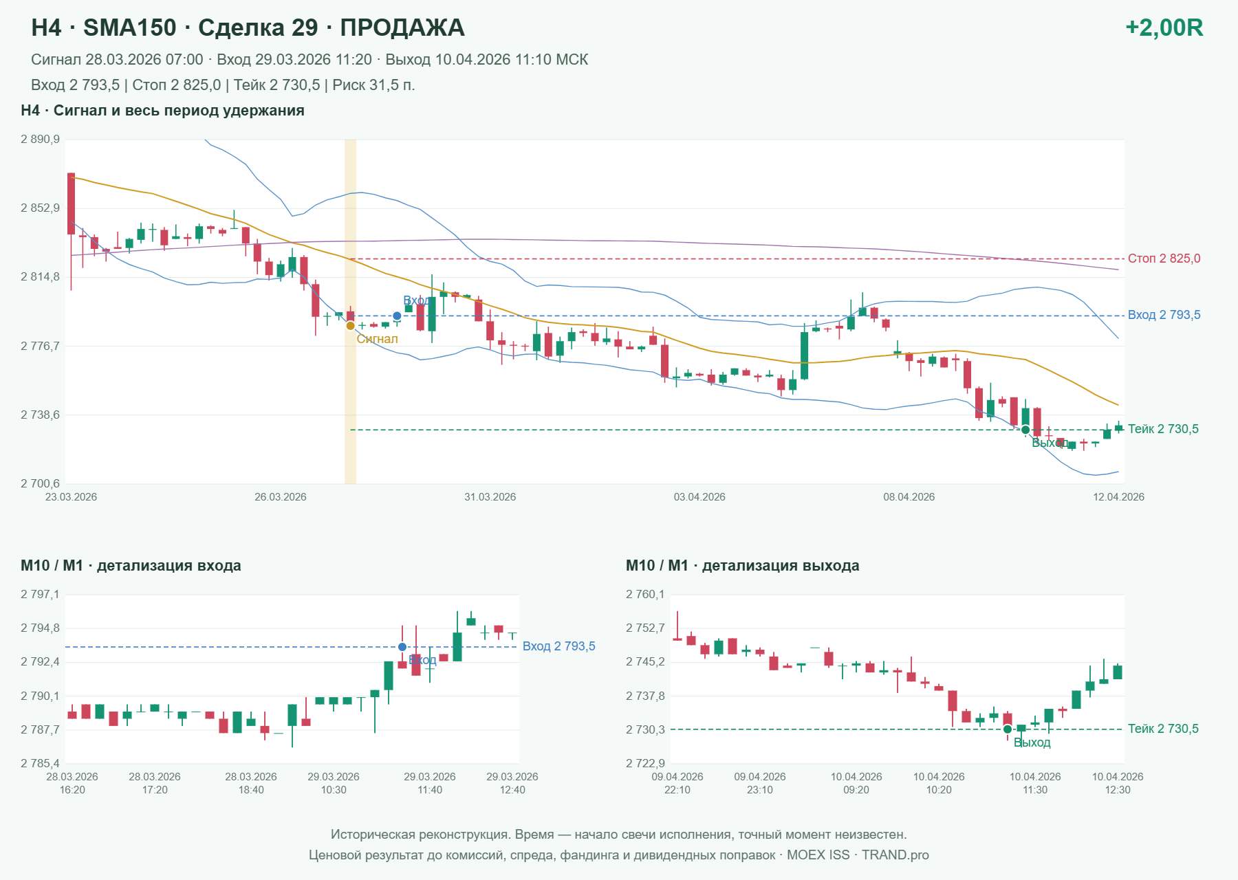Screen dimensions: 1238x880
Task: Click the title H4 · SMA150 · Сделка 29 · ПРОДАЖА
Action: pos(248,27)
